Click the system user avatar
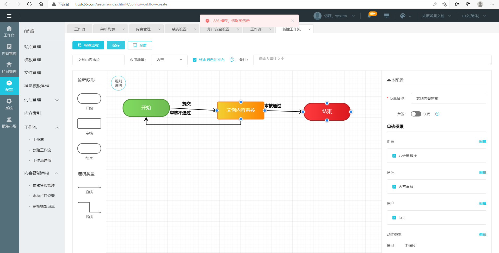The image size is (499, 253). 317,16
